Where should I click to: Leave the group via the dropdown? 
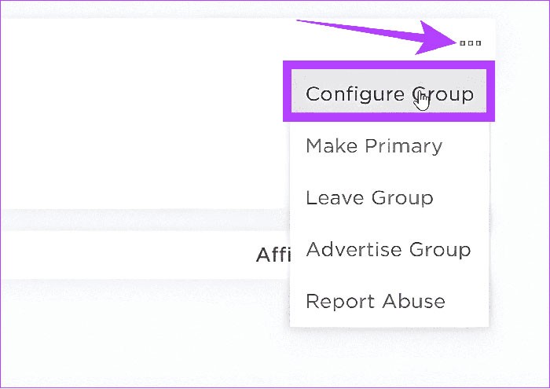[369, 197]
